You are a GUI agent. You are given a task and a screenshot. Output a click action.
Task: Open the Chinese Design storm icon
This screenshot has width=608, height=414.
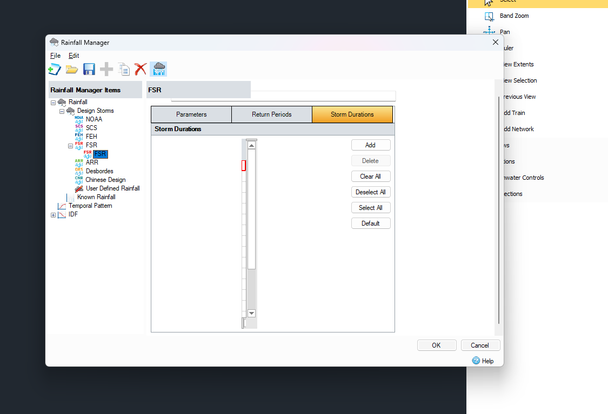point(79,179)
